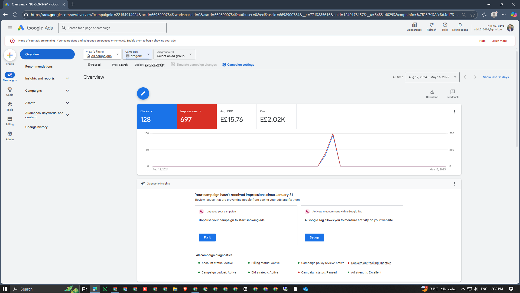Select the Overview nav item
This screenshot has height=293, width=520.
(x=47, y=54)
